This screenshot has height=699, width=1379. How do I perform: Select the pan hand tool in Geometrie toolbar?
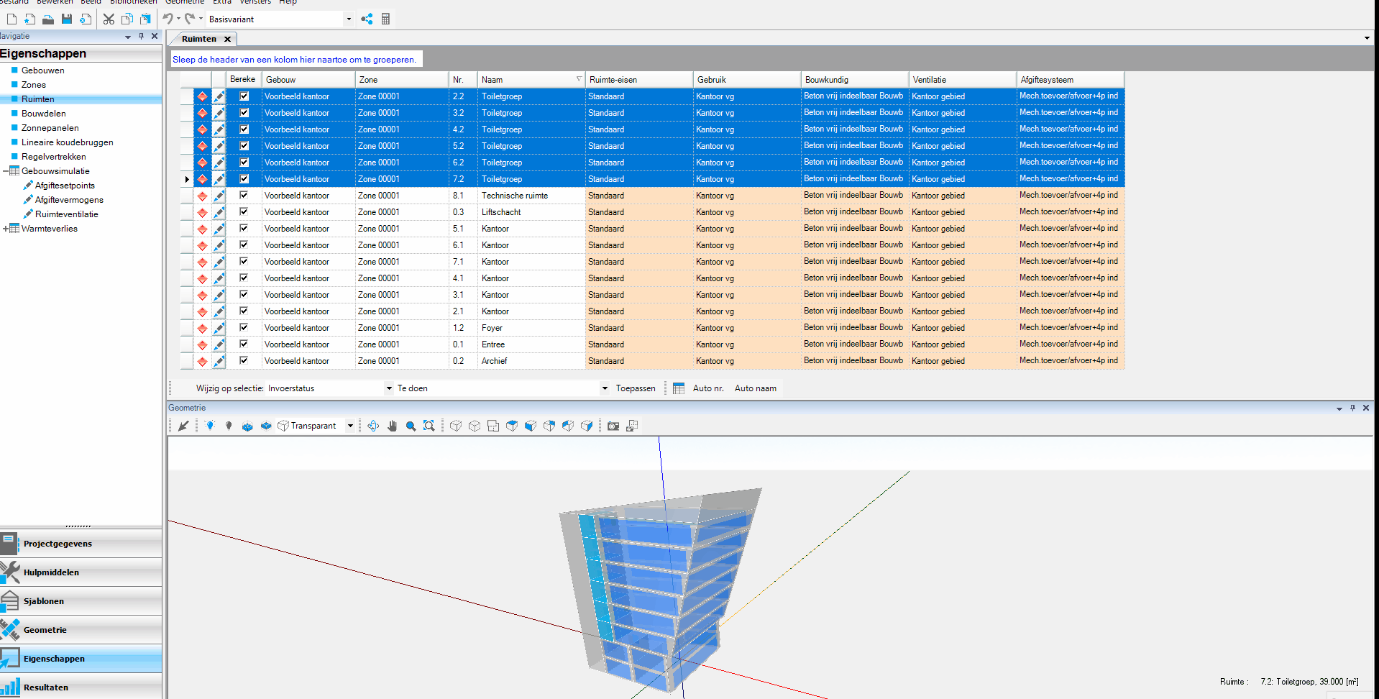(x=392, y=426)
